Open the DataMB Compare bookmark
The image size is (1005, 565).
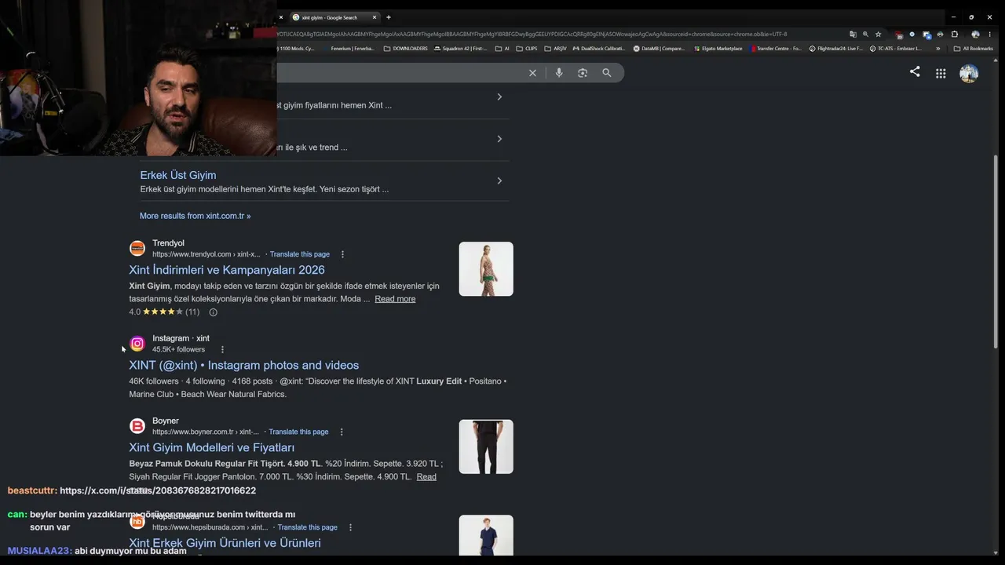point(660,49)
